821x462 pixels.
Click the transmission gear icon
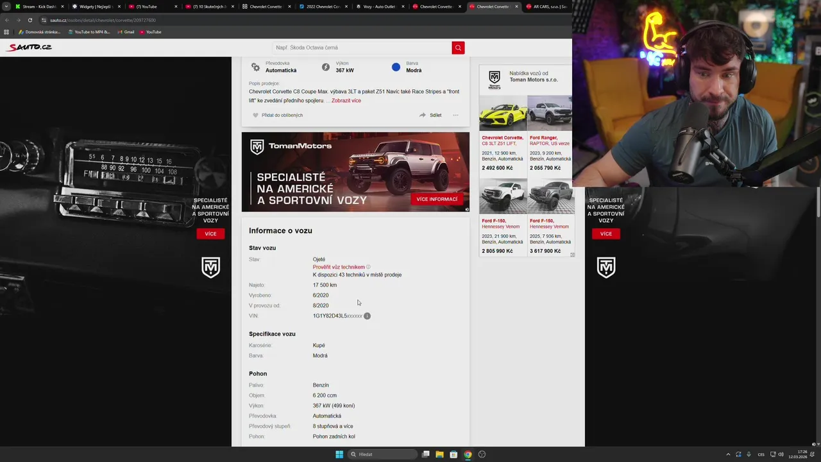[255, 67]
